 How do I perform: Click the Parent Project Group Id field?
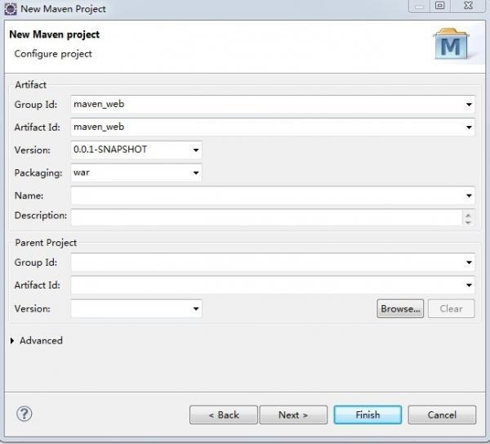(273, 262)
